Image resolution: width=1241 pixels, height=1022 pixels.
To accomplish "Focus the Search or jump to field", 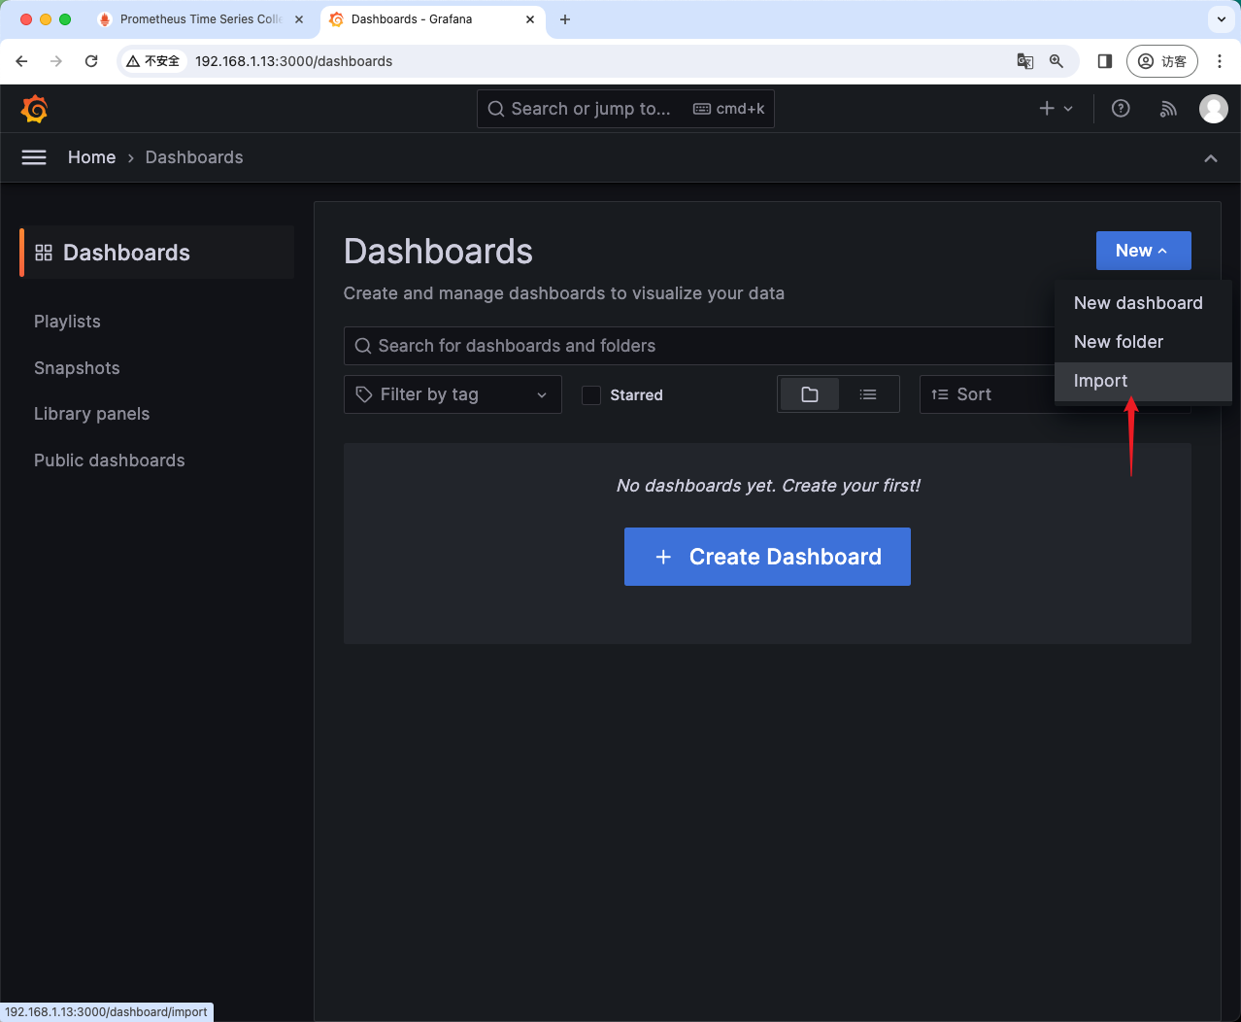I will [625, 109].
